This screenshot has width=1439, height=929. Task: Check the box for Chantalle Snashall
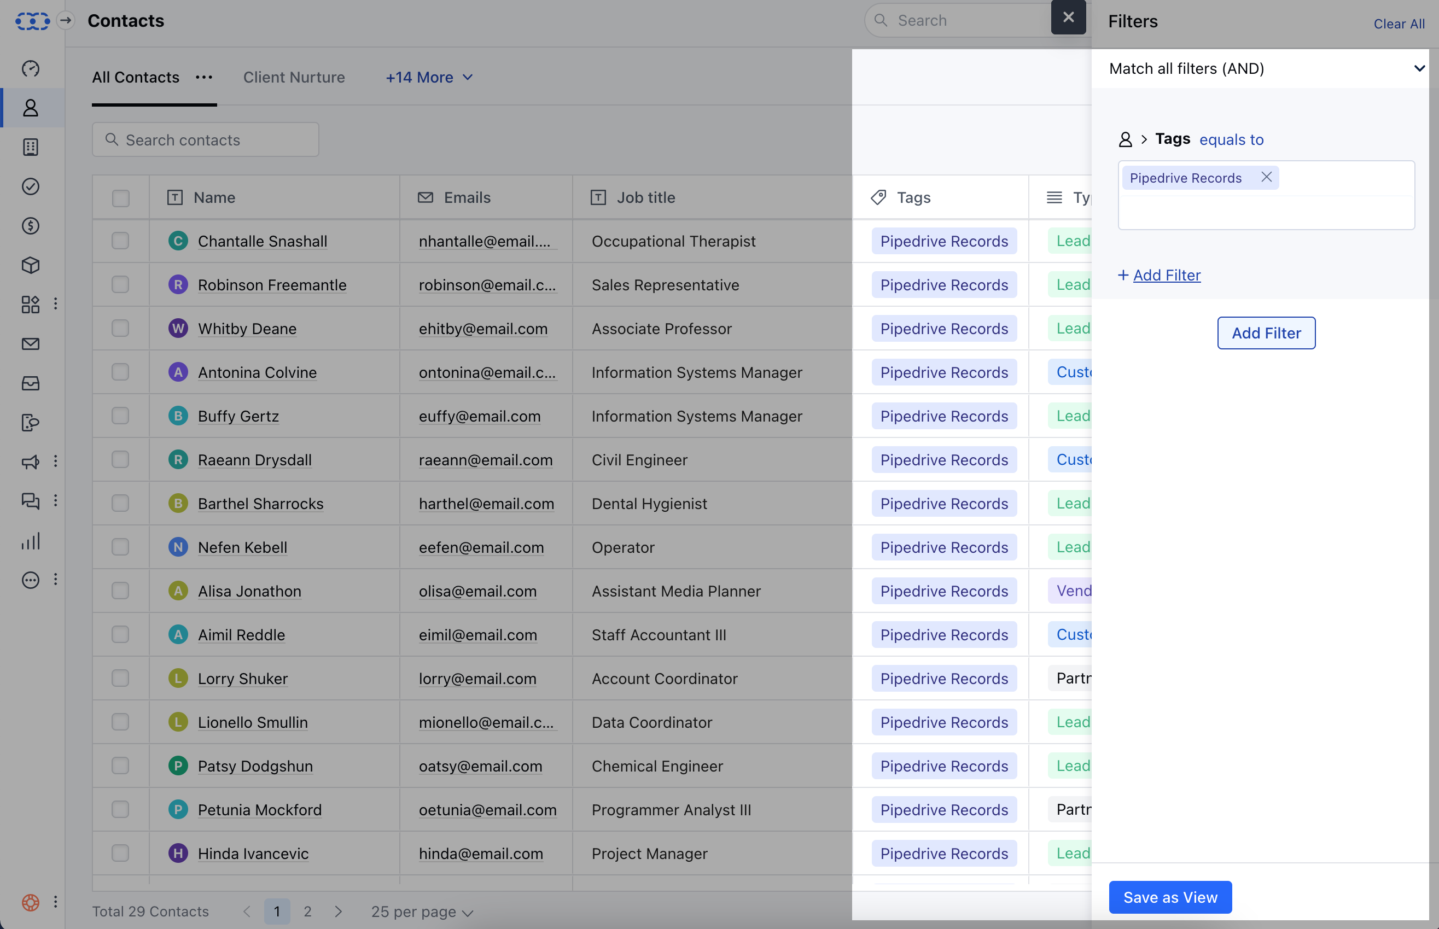pos(121,241)
